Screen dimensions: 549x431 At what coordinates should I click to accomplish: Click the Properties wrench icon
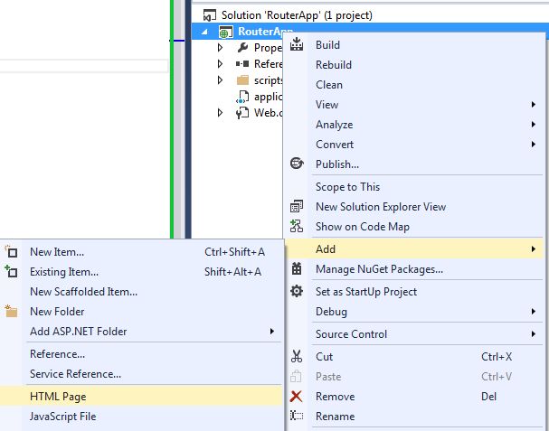click(242, 47)
